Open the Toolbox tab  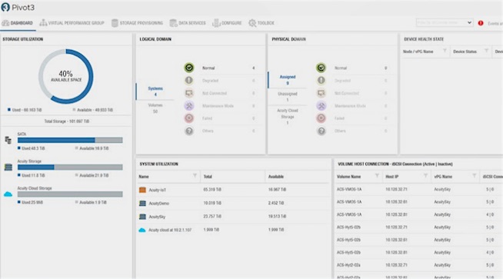coord(261,23)
